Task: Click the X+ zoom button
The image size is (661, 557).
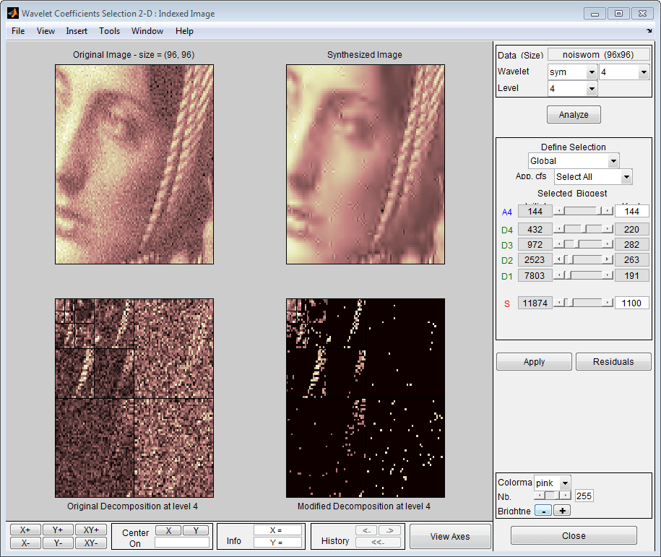Action: click(25, 530)
